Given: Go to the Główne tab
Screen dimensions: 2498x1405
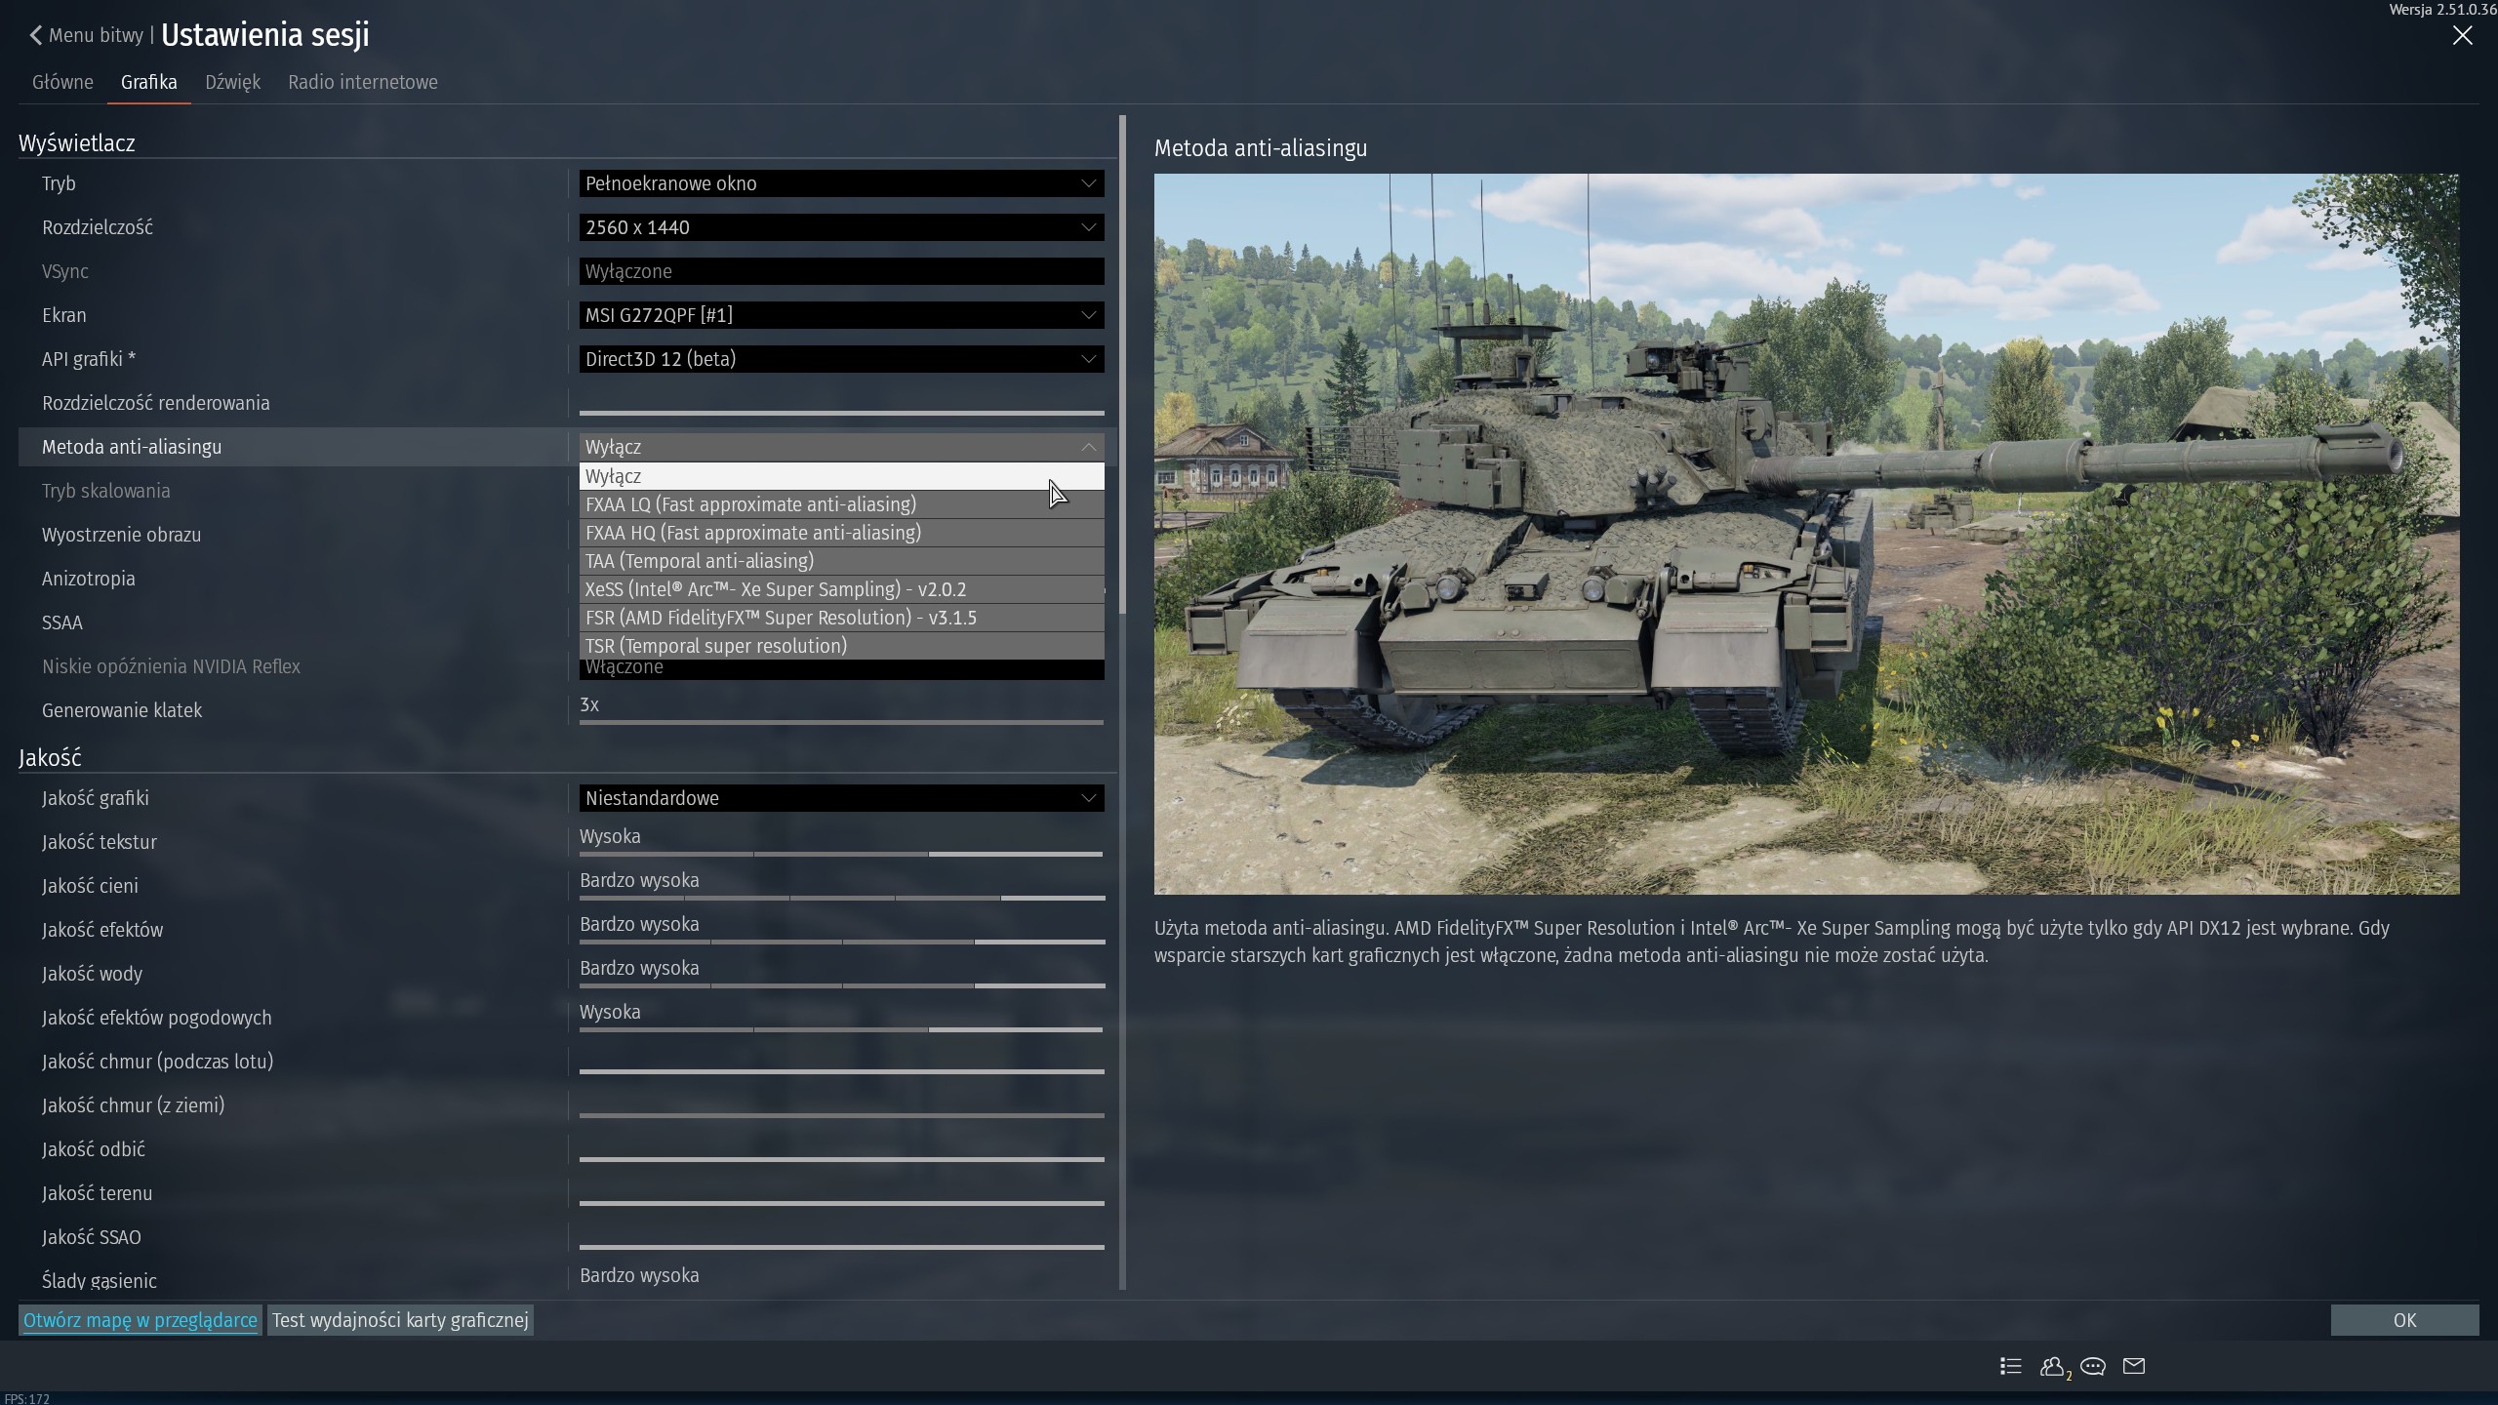Looking at the screenshot, I should coord(62,82).
